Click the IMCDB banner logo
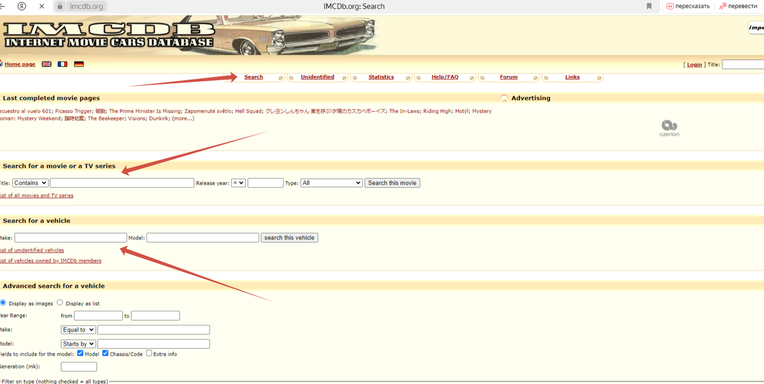Image resolution: width=764 pixels, height=384 pixels. pyautogui.click(x=108, y=35)
